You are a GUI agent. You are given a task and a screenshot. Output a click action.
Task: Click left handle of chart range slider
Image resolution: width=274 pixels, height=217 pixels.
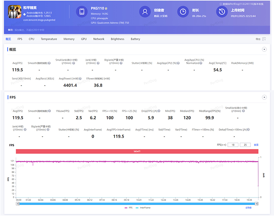[x=18, y=203]
